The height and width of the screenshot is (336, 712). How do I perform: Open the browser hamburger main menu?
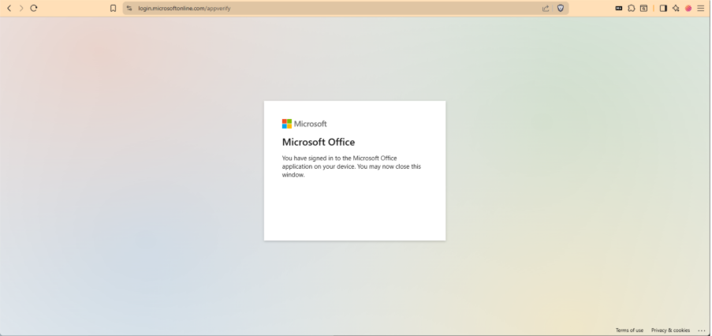coord(701,8)
